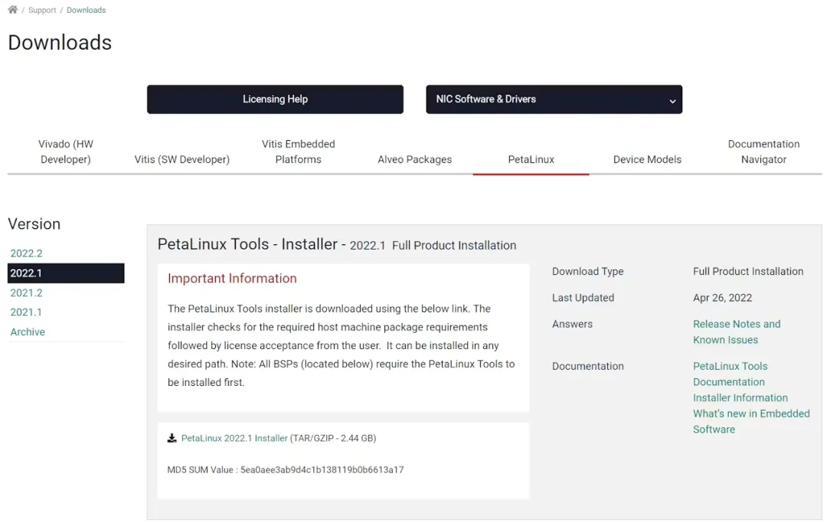
Task: Open the Licensing Help button
Action: tap(276, 99)
